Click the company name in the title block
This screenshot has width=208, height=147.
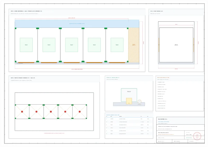pos(163,119)
